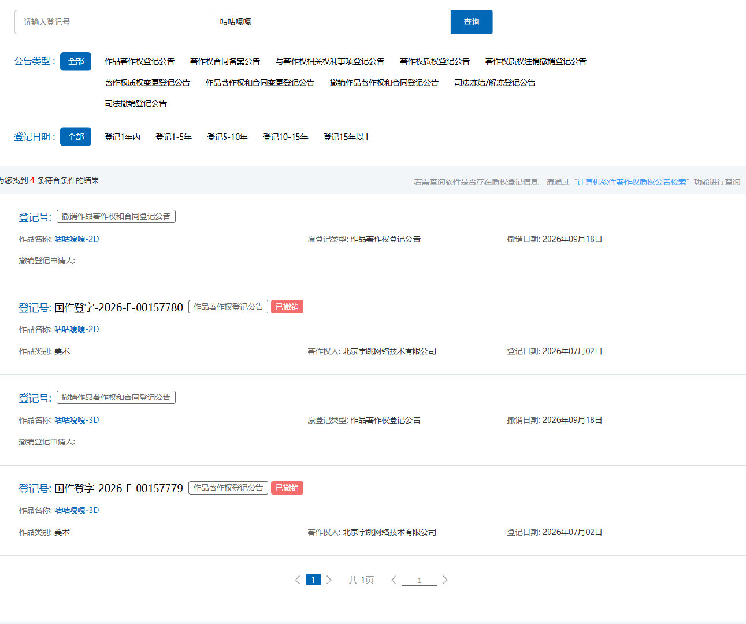Filter registrations by 登记1年内
746x624 pixels.
(123, 137)
